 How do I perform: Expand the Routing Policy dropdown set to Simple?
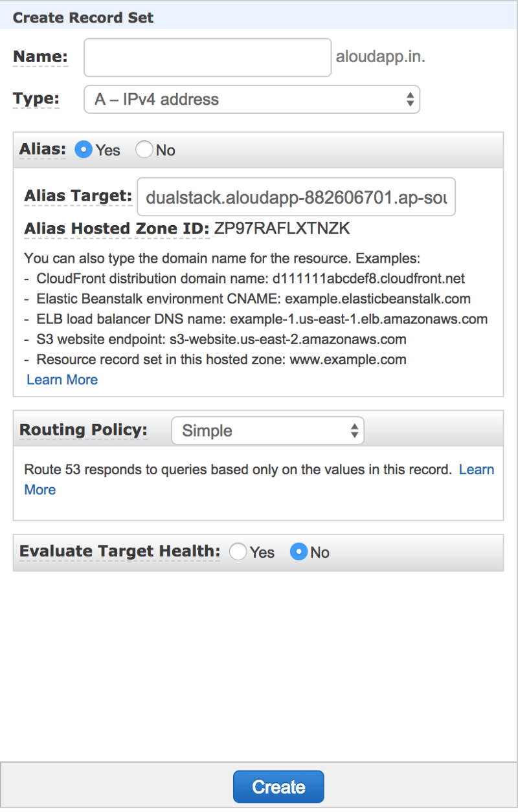[x=267, y=431]
